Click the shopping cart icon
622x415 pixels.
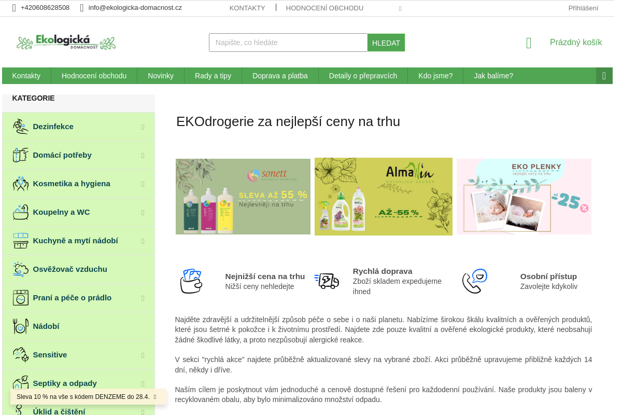point(529,43)
